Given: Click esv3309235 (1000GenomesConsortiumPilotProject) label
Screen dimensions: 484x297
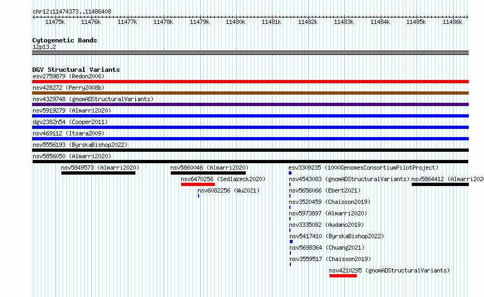Looking at the screenshot, I should (363, 168).
